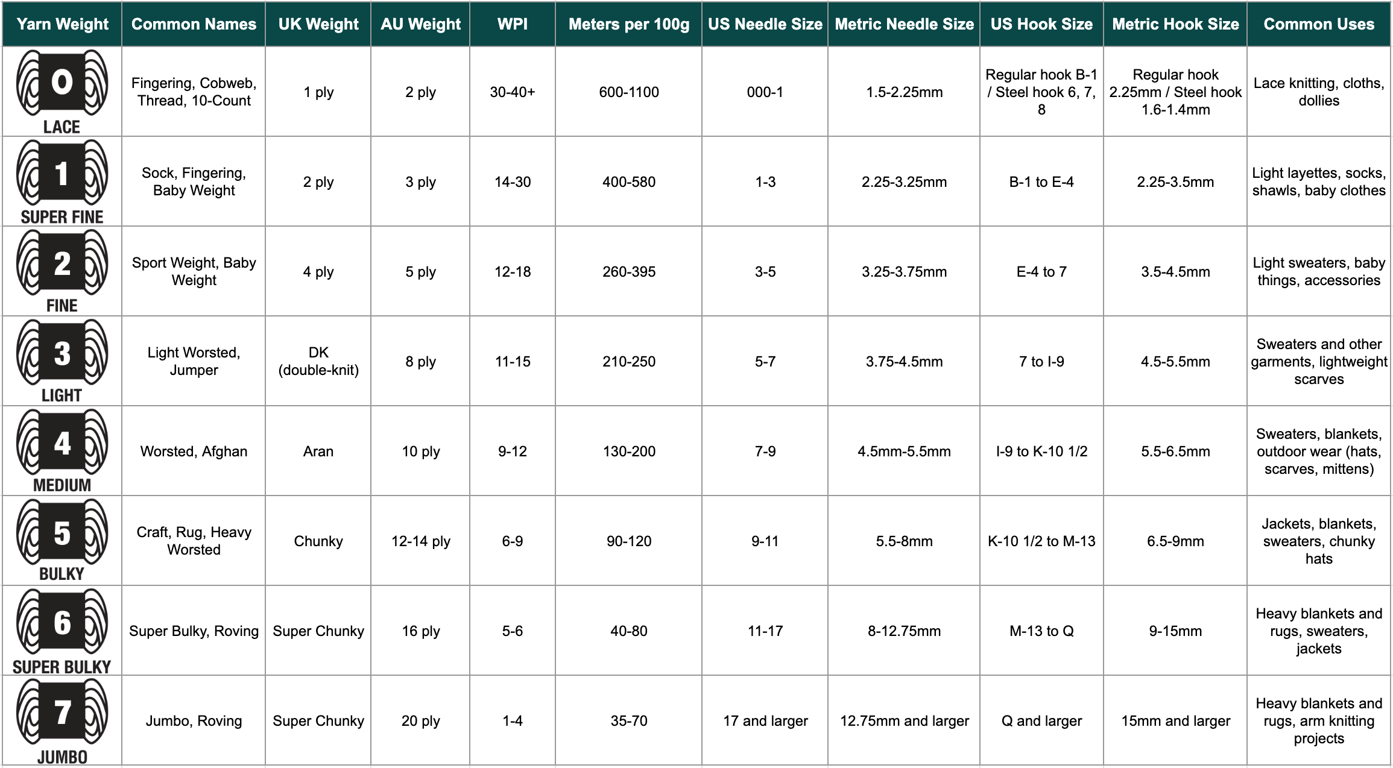Click the '9-15mm' metric hook cell
Screen dimensions: 1393x768
pos(1175,631)
